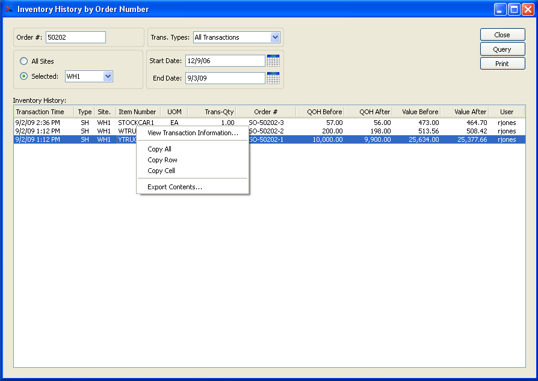Sort by Site column header
The width and height of the screenshot is (538, 381).
[105, 112]
